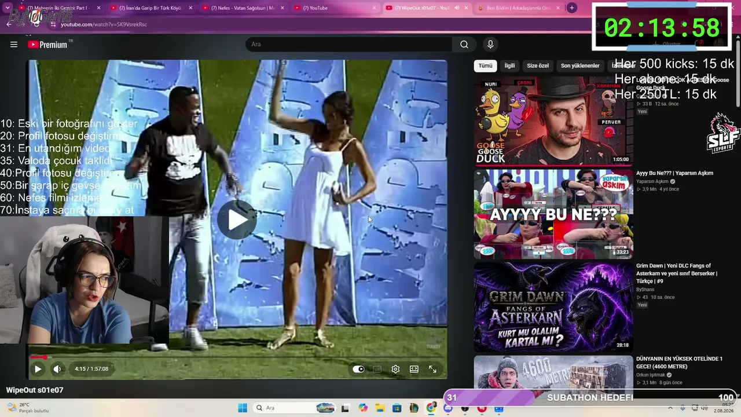Open player settings gear

tap(395, 369)
